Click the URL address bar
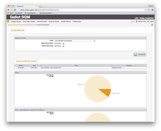This screenshot has width=161, height=131. click(80, 10)
